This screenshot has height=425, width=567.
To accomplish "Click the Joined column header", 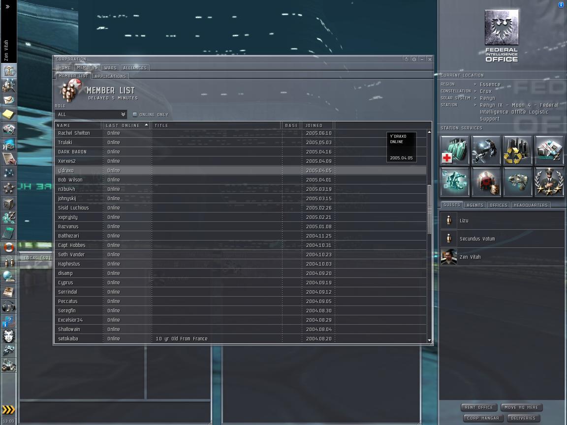I will point(318,125).
